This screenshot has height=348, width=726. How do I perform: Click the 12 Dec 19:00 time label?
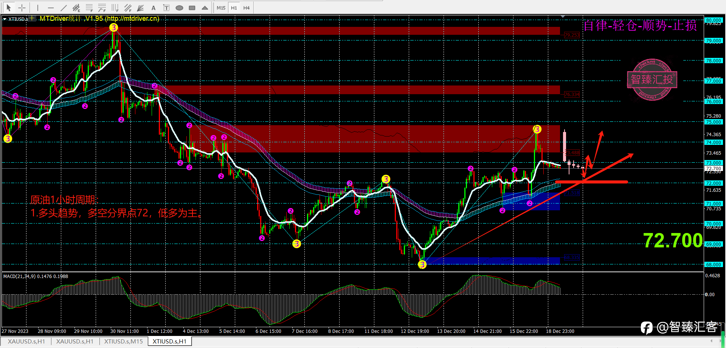(415, 331)
